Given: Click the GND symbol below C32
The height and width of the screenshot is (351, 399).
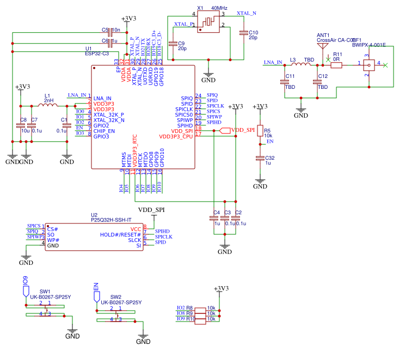Looking at the screenshot, I should (x=260, y=181).
